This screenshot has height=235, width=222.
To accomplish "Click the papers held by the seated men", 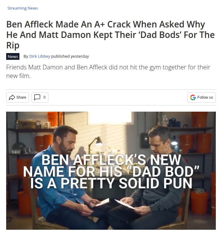I will (x=115, y=204).
